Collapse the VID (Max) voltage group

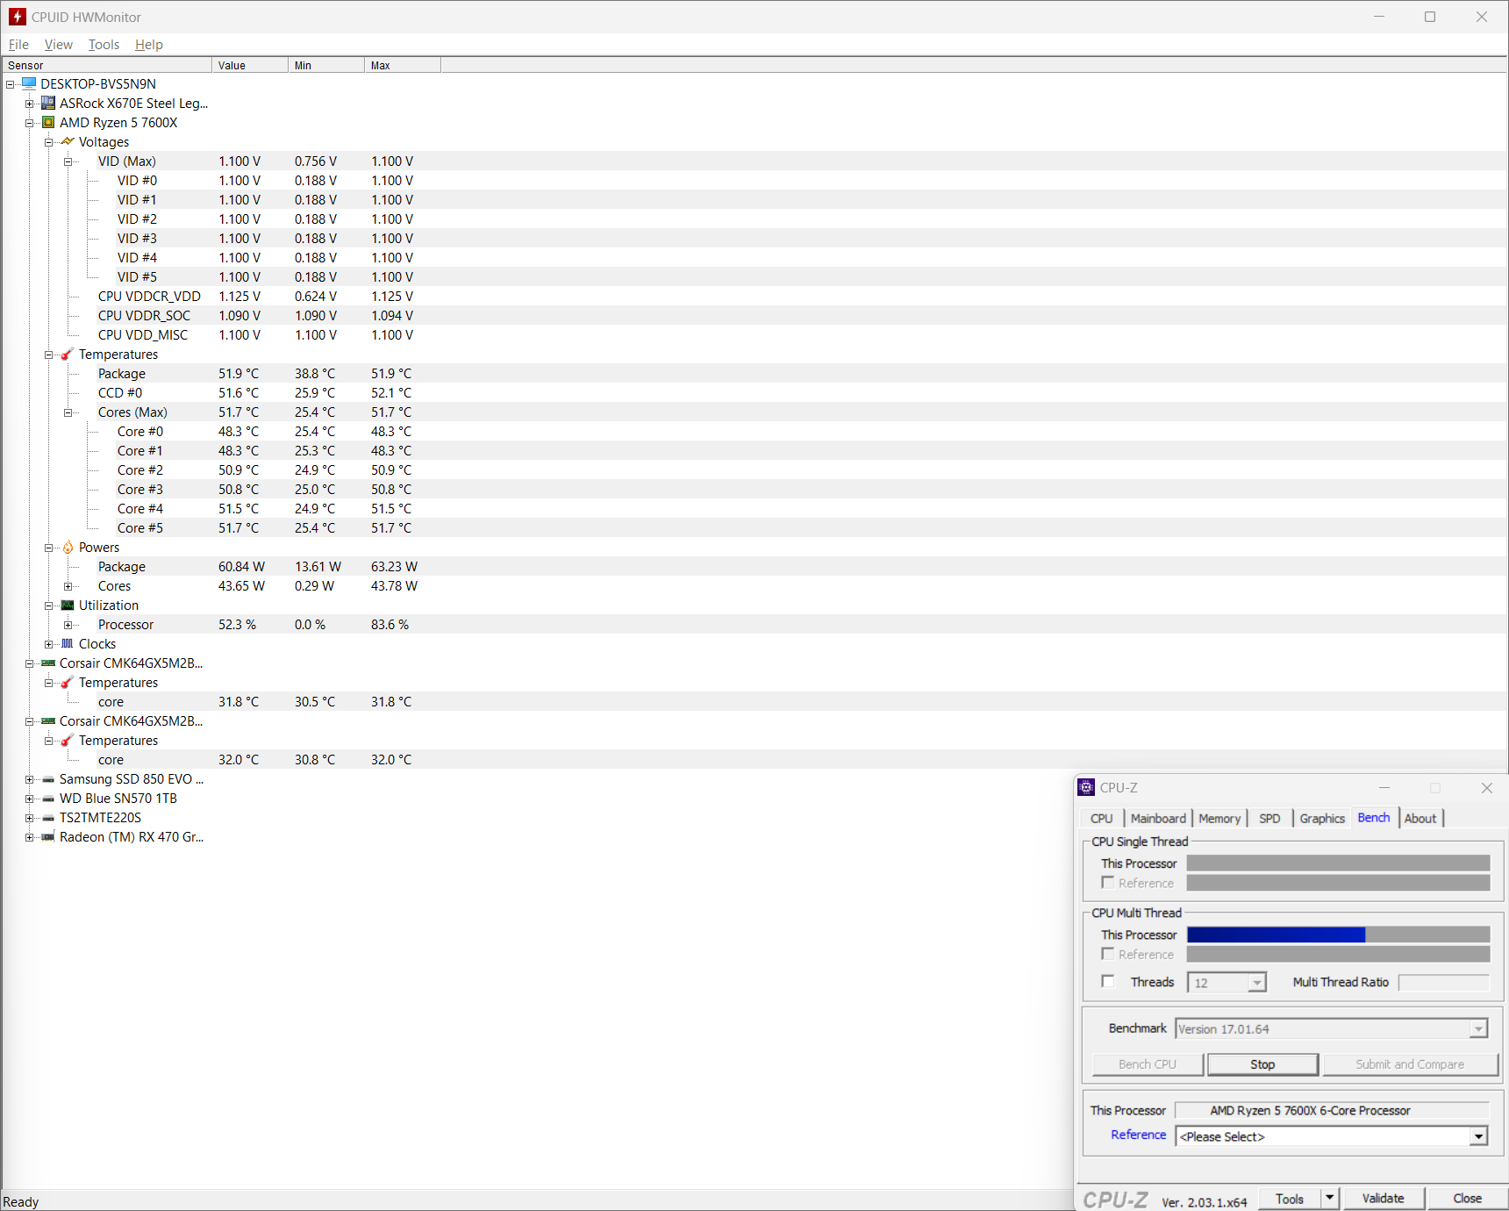tap(68, 161)
